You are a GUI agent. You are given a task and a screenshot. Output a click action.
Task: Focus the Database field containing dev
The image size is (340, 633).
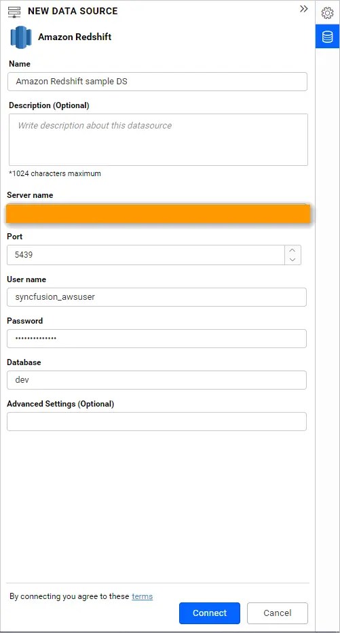point(157,380)
